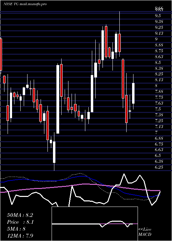Viewport: 172px width, 241px height.
Task: Click the 9.5 price axis label
Action: pos(158,16)
